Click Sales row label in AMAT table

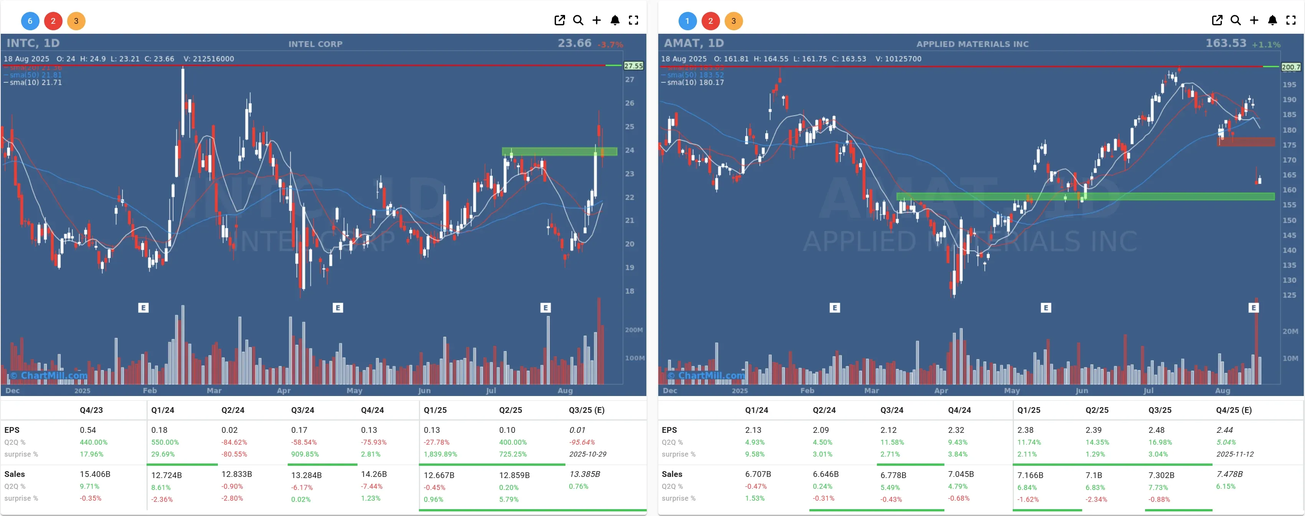coord(672,474)
